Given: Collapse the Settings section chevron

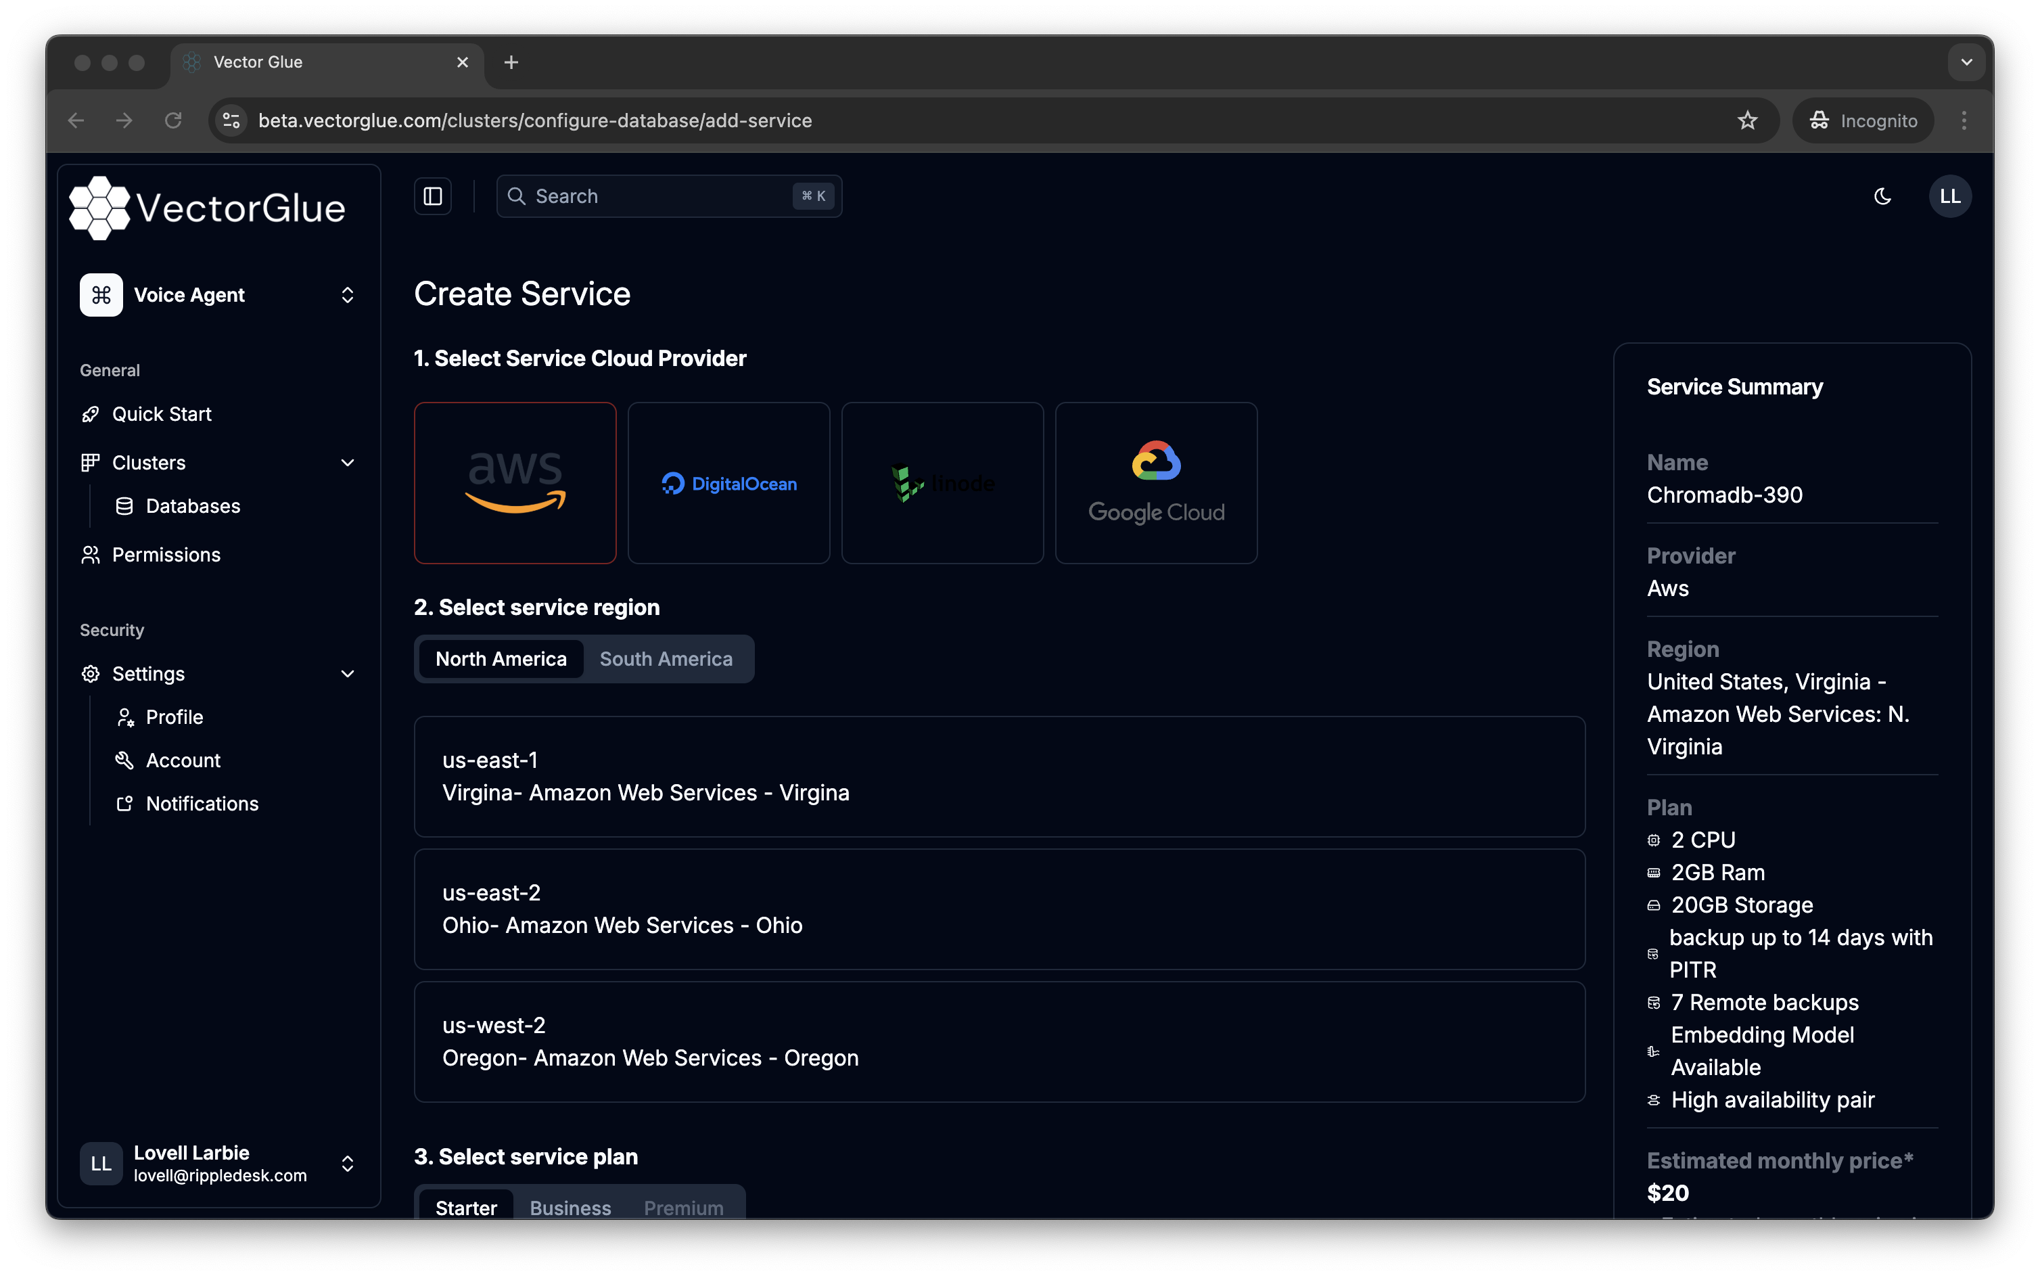Looking at the screenshot, I should pyautogui.click(x=347, y=675).
